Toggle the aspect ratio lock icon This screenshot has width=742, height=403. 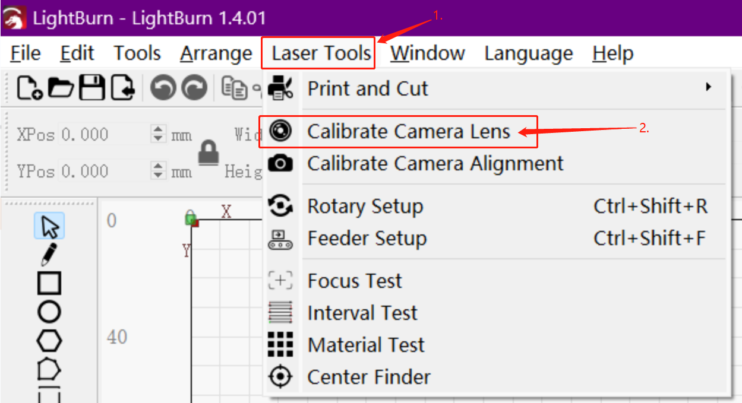pos(209,153)
